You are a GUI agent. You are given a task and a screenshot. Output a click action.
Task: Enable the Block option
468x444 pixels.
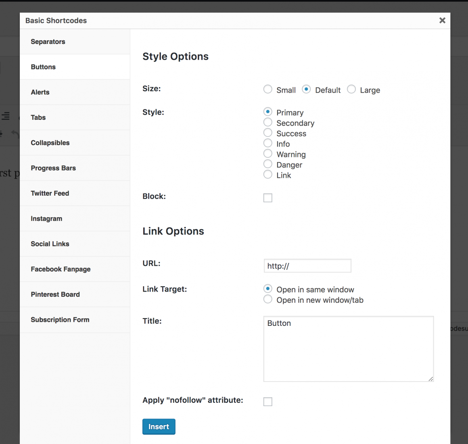[267, 198]
